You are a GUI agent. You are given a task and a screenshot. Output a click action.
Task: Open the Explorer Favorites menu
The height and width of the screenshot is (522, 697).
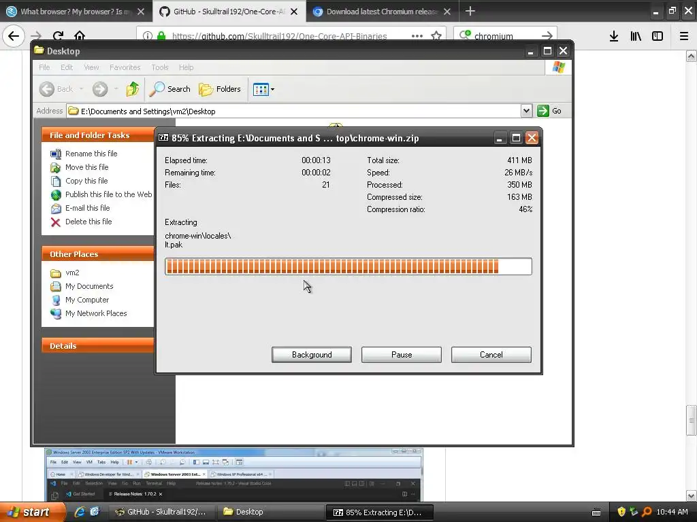[x=125, y=67]
